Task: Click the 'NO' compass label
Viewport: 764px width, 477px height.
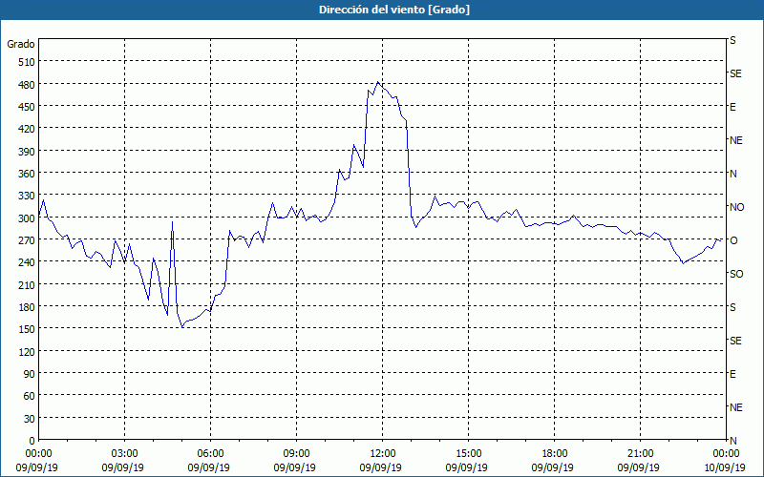Action: coord(736,207)
